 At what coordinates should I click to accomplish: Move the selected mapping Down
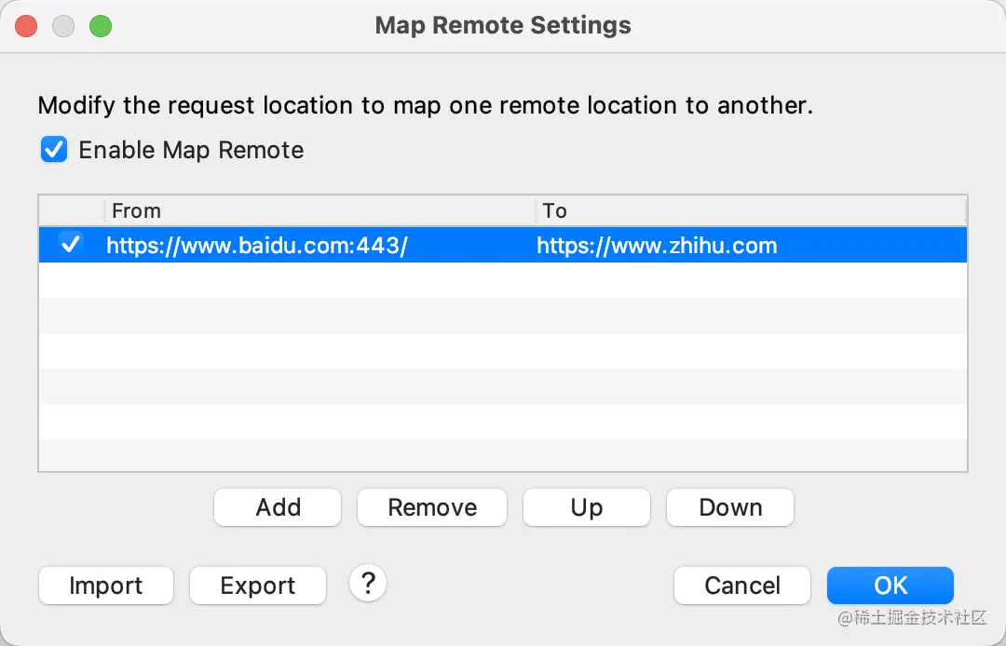click(730, 507)
